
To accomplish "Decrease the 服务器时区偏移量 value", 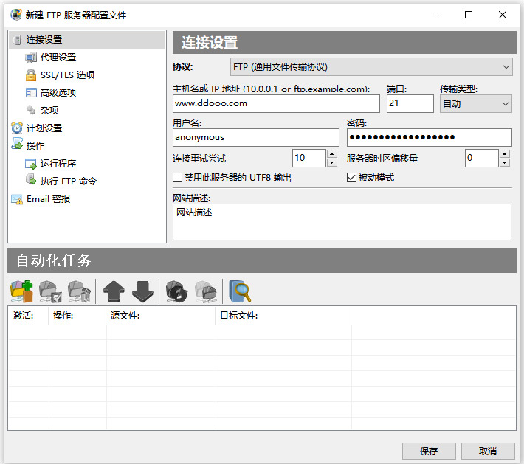I will [x=505, y=163].
